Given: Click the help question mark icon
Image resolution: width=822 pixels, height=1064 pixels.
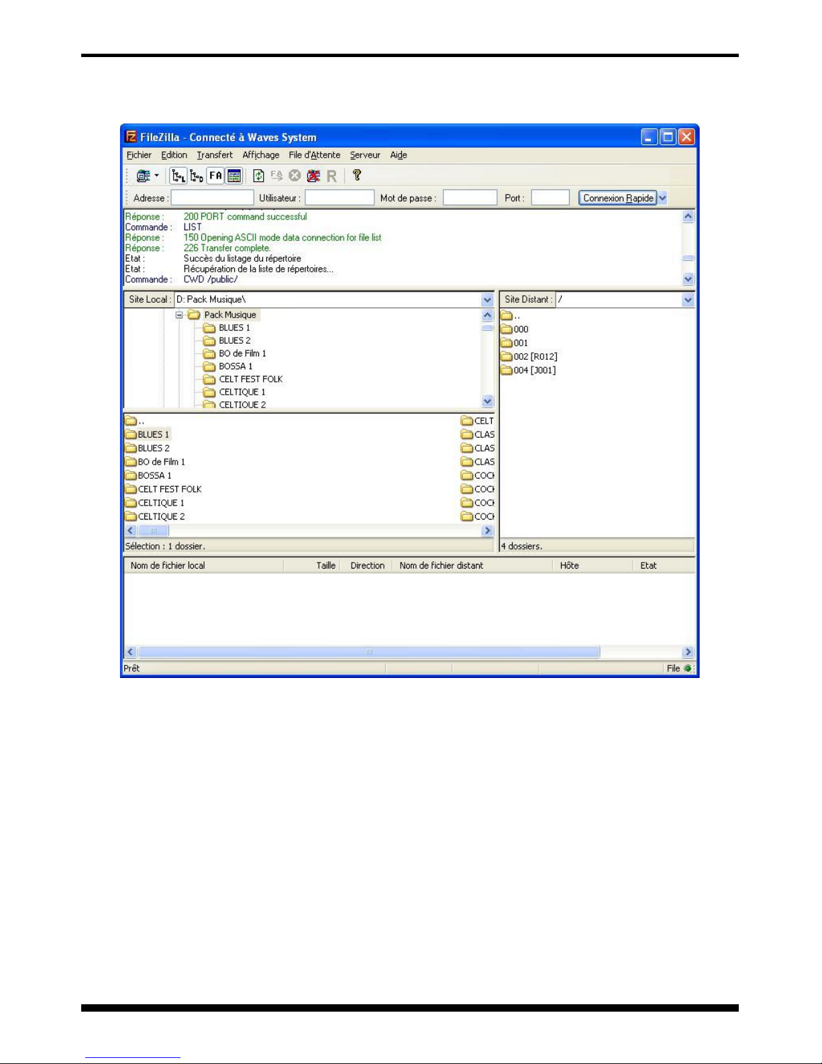Looking at the screenshot, I should coord(357,175).
